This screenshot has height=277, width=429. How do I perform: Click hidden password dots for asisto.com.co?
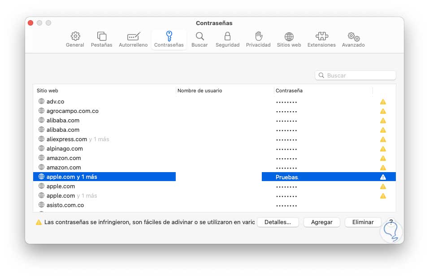click(286, 206)
